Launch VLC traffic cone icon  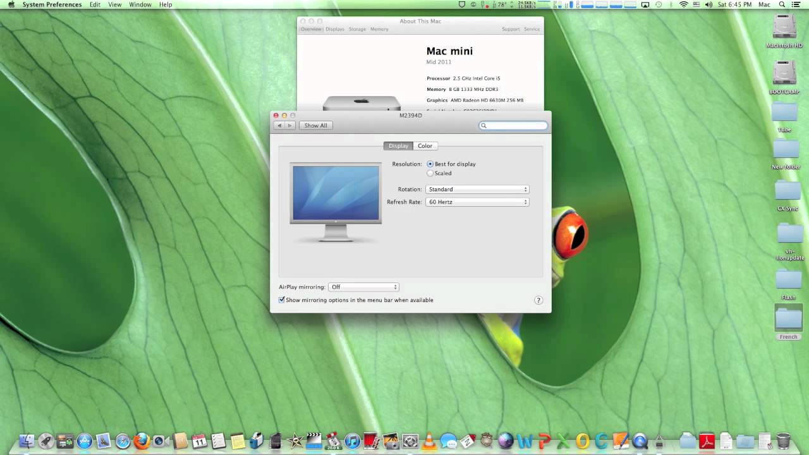click(429, 440)
